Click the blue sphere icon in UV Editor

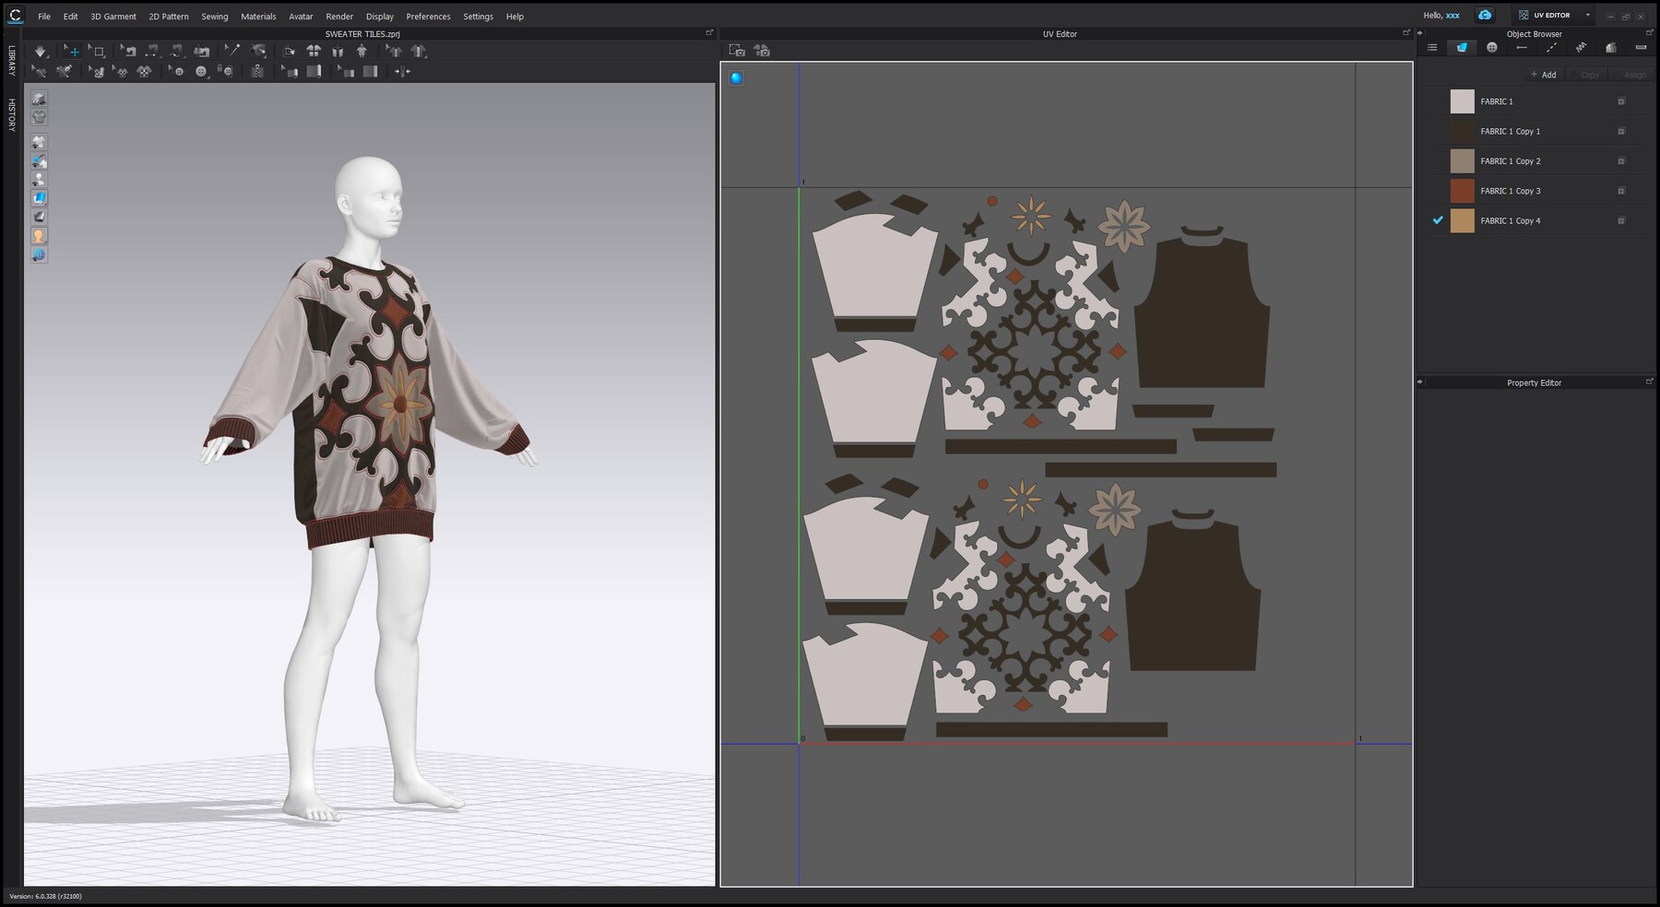tap(736, 77)
